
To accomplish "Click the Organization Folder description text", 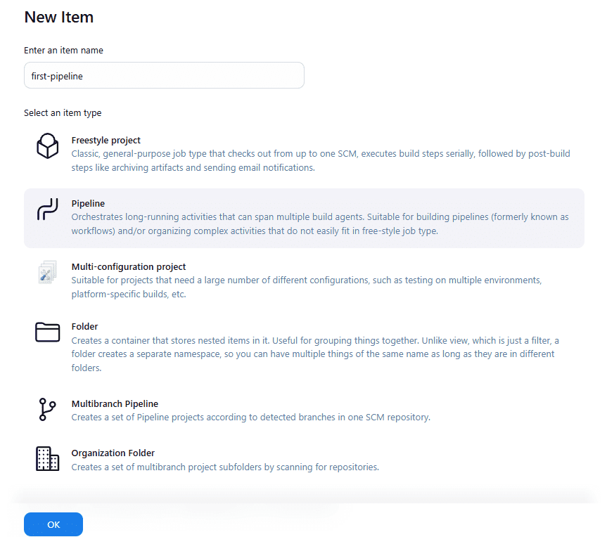I will click(x=225, y=467).
